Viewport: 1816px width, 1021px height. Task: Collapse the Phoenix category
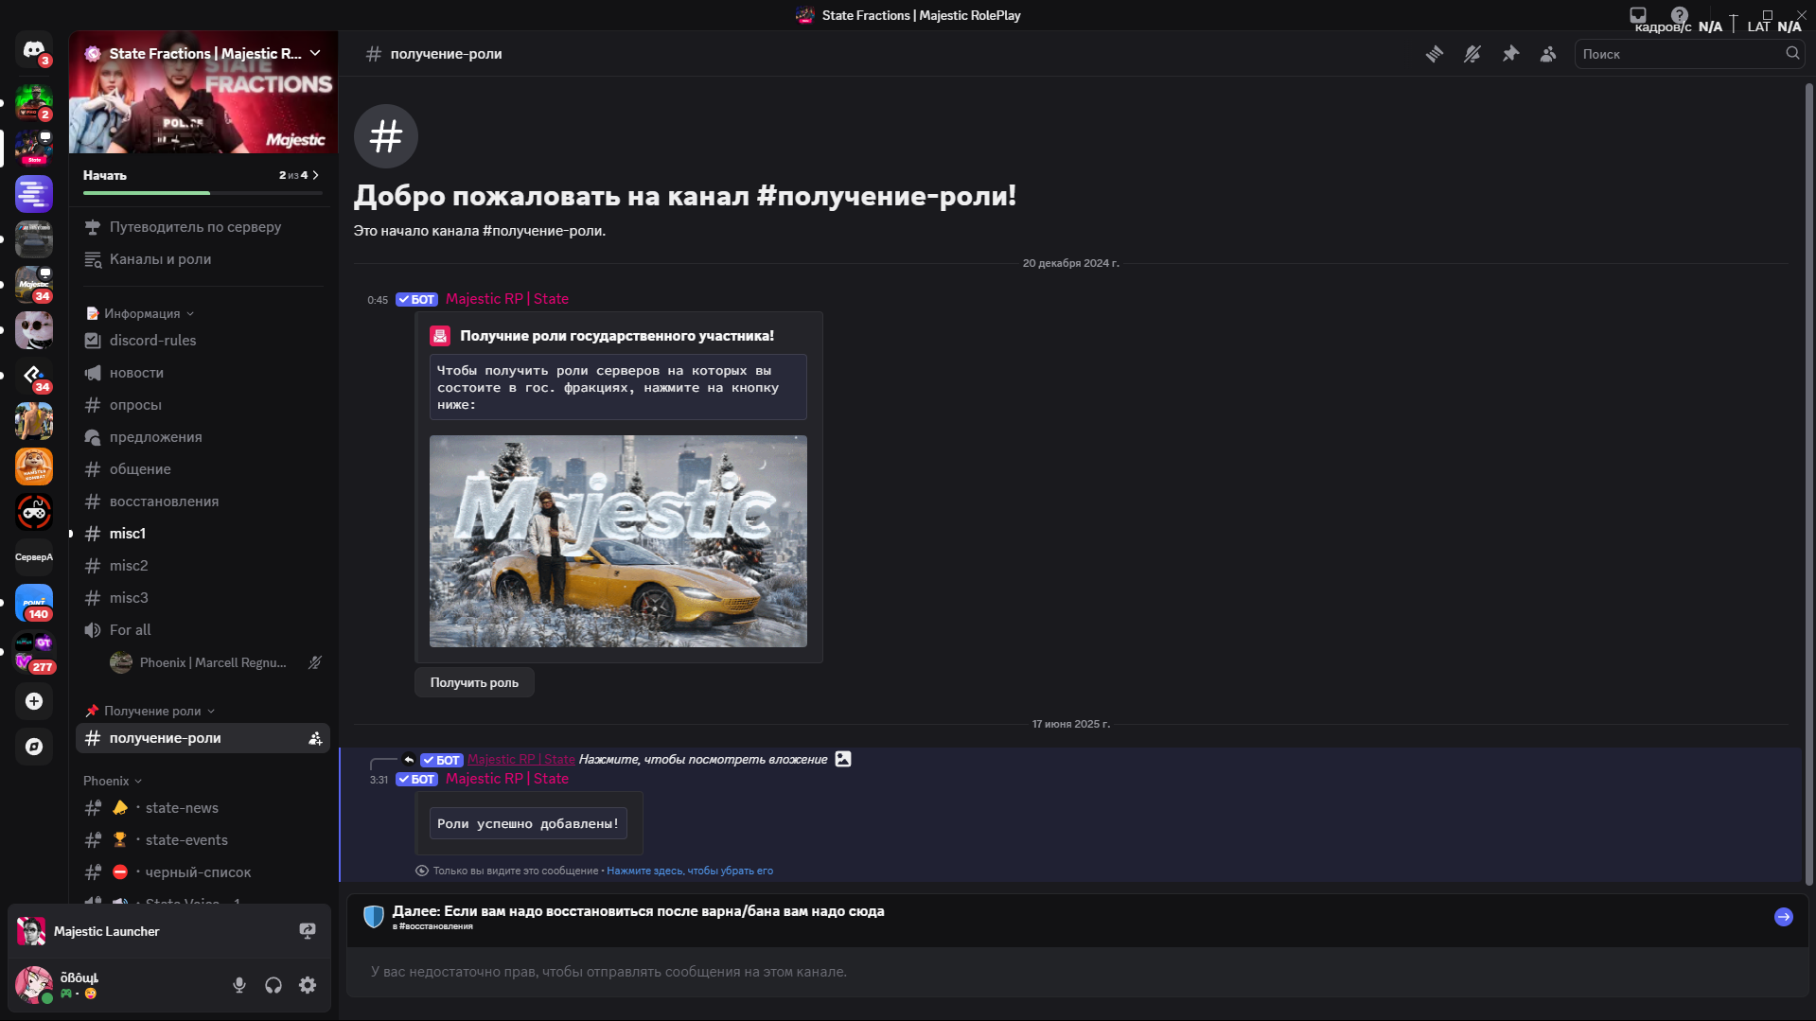tap(112, 781)
